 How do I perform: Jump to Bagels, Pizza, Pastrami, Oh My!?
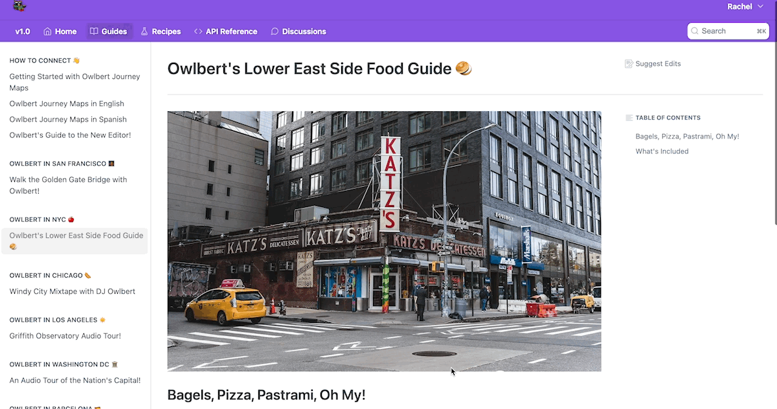click(687, 137)
